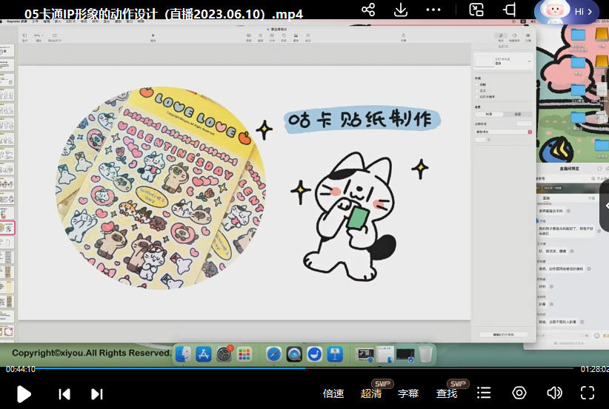Open the 超清 video quality menu
The image size is (609, 409).
point(371,393)
